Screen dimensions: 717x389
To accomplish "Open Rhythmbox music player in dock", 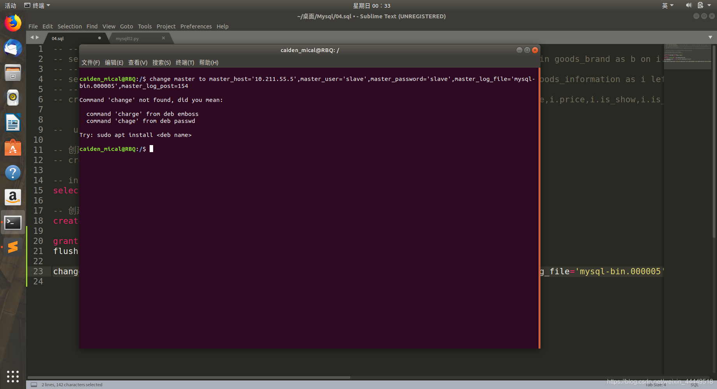I will pyautogui.click(x=13, y=98).
